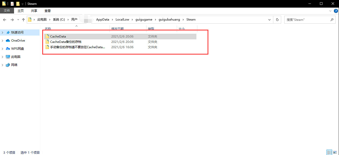
Task: Select 此电脑 in navigation pane
Action: click(16, 57)
